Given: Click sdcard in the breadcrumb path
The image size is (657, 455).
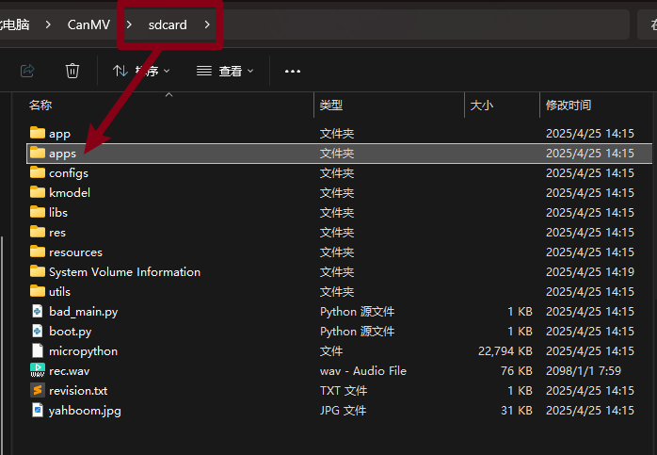Looking at the screenshot, I should point(168,24).
